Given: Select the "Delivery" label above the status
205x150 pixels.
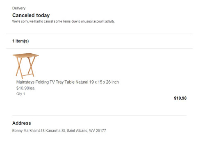Looking at the screenshot, I should pyautogui.click(x=19, y=8).
